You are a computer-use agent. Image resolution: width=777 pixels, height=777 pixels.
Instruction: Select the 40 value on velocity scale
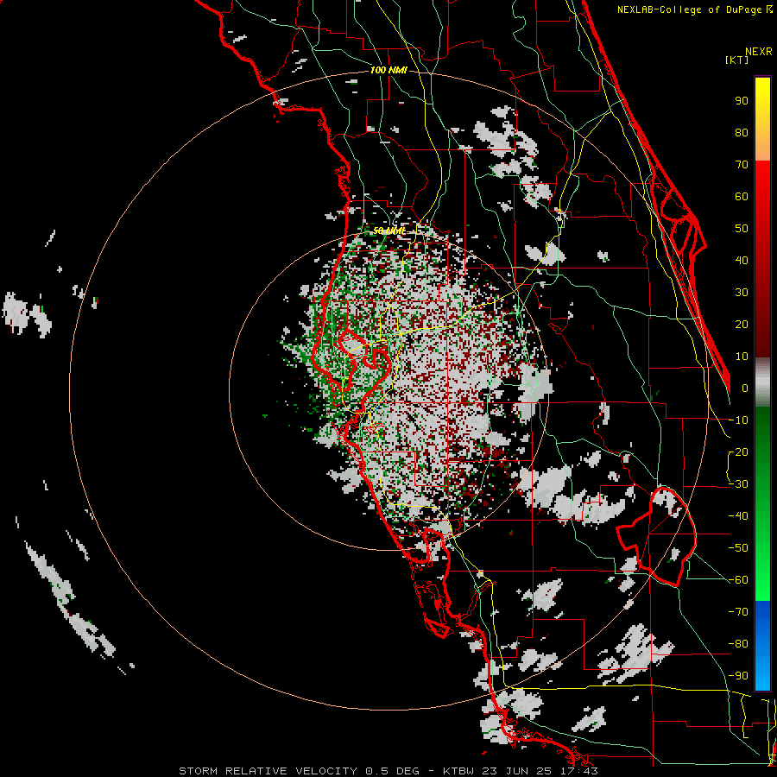(x=742, y=261)
